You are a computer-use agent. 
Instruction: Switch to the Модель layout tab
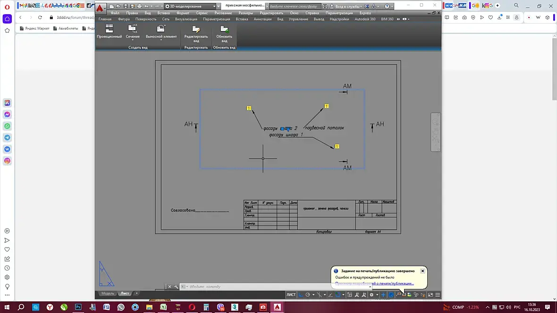(108, 294)
